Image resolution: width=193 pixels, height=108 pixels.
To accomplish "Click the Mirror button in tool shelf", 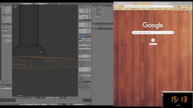I will 7,13.
